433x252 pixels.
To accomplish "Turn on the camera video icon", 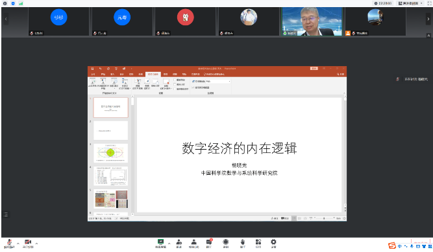I will point(28,243).
